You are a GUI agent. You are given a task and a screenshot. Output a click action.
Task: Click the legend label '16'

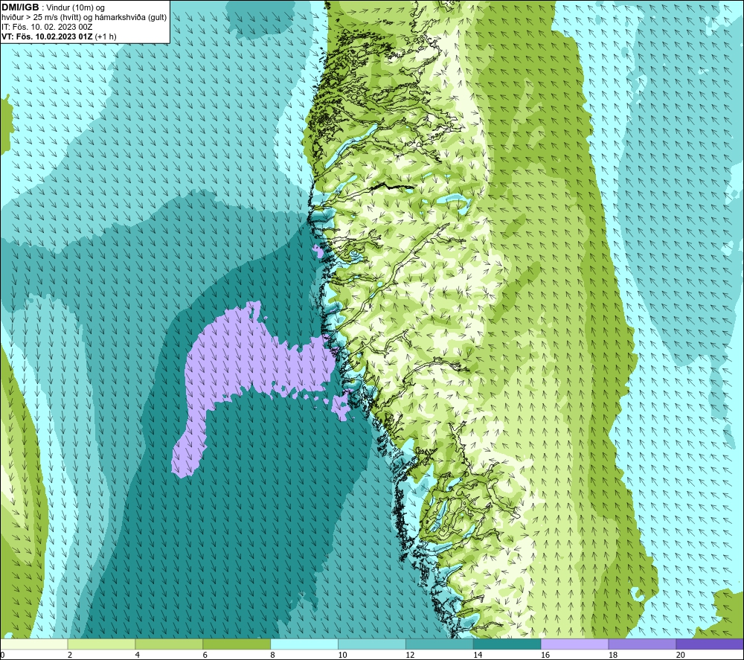(x=545, y=655)
